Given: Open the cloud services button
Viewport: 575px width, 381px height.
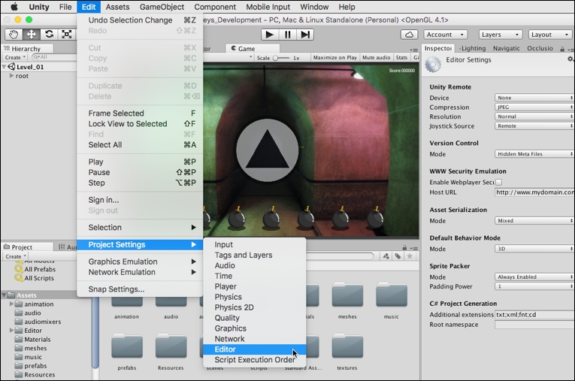Looking at the screenshot, I should (x=409, y=35).
